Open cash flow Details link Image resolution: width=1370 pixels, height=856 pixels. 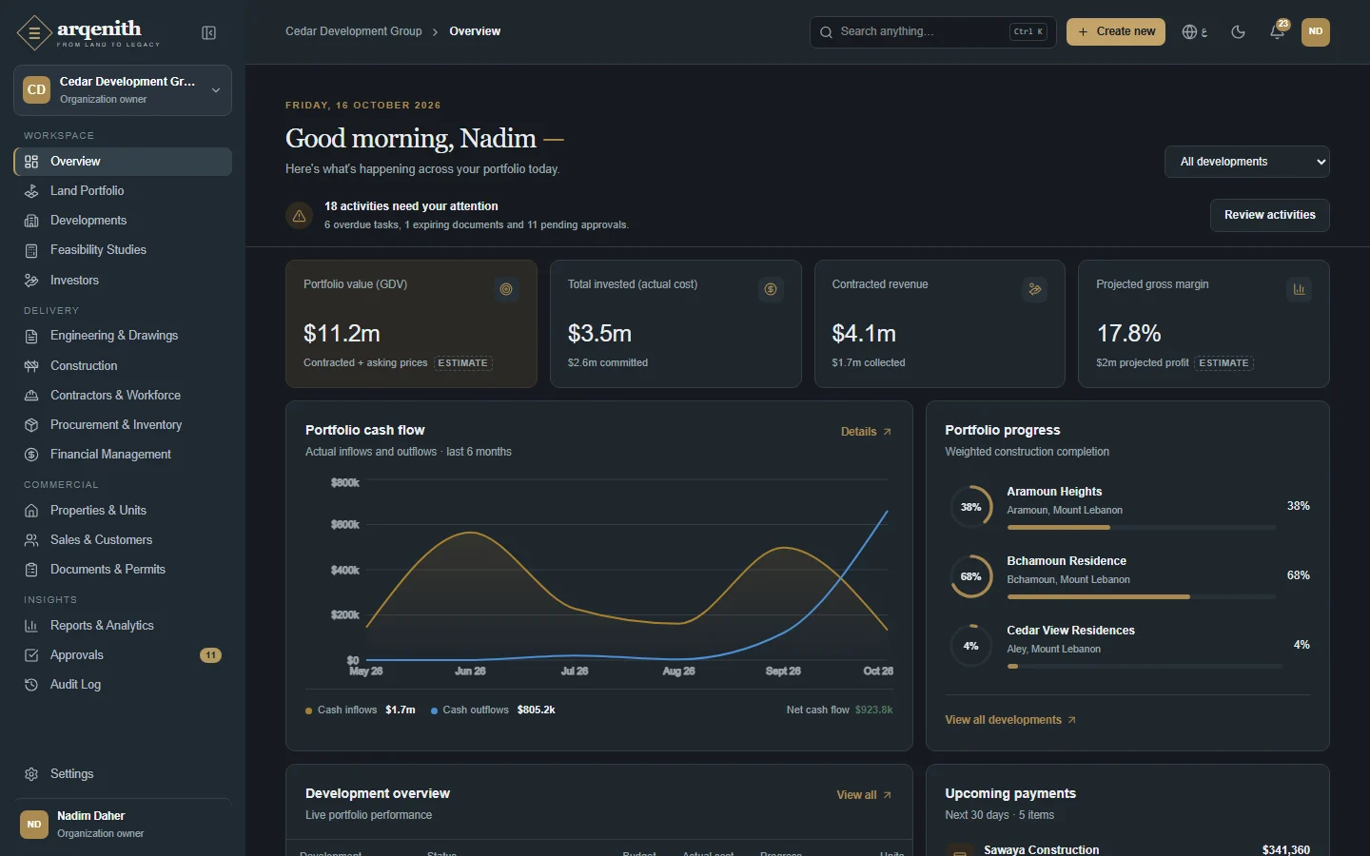[x=866, y=432]
